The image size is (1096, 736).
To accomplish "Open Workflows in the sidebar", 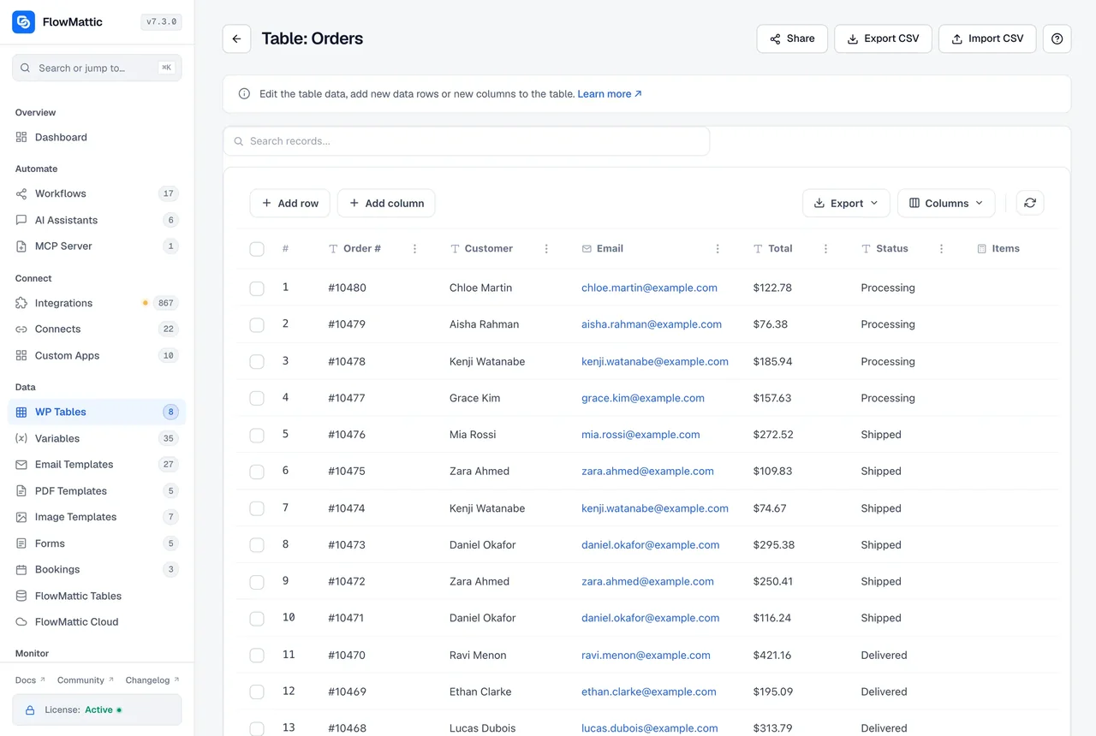I will click(97, 193).
